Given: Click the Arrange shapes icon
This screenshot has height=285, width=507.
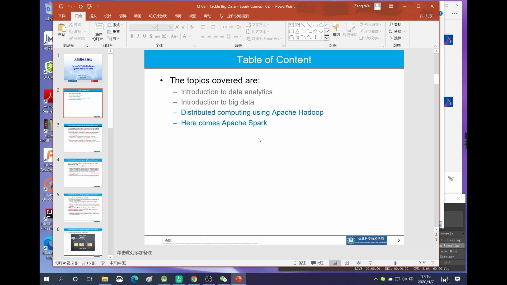Looking at the screenshot, I should click(x=336, y=27).
